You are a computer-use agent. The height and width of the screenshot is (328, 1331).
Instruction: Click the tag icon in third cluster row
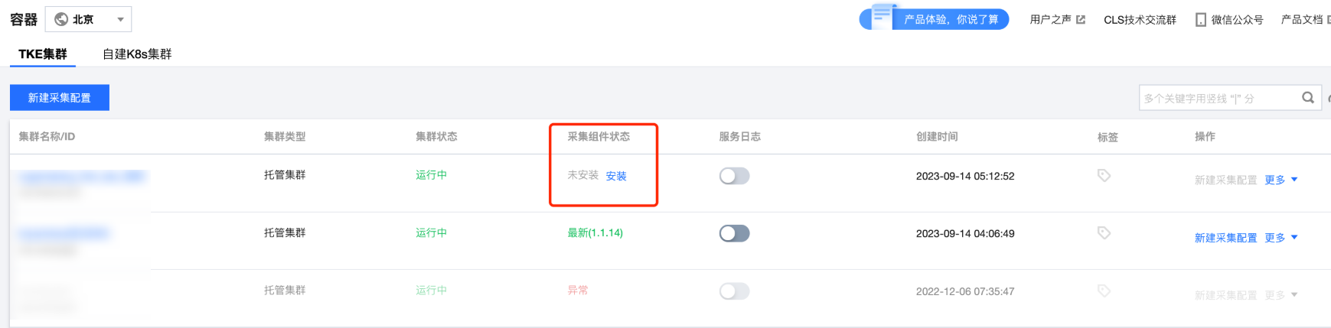(x=1104, y=291)
